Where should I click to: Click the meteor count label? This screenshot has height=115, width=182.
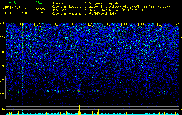[x=41, y=9]
